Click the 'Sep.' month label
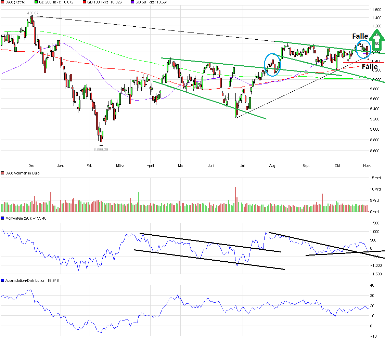This screenshot has height=340, width=385. (x=306, y=166)
